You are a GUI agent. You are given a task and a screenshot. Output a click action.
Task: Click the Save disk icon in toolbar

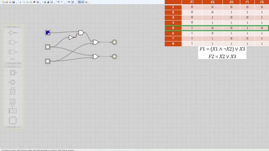10,2
